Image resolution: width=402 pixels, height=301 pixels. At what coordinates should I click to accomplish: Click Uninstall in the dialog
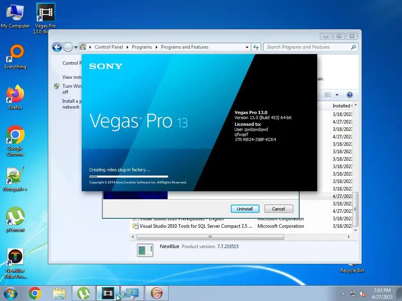[x=245, y=209]
